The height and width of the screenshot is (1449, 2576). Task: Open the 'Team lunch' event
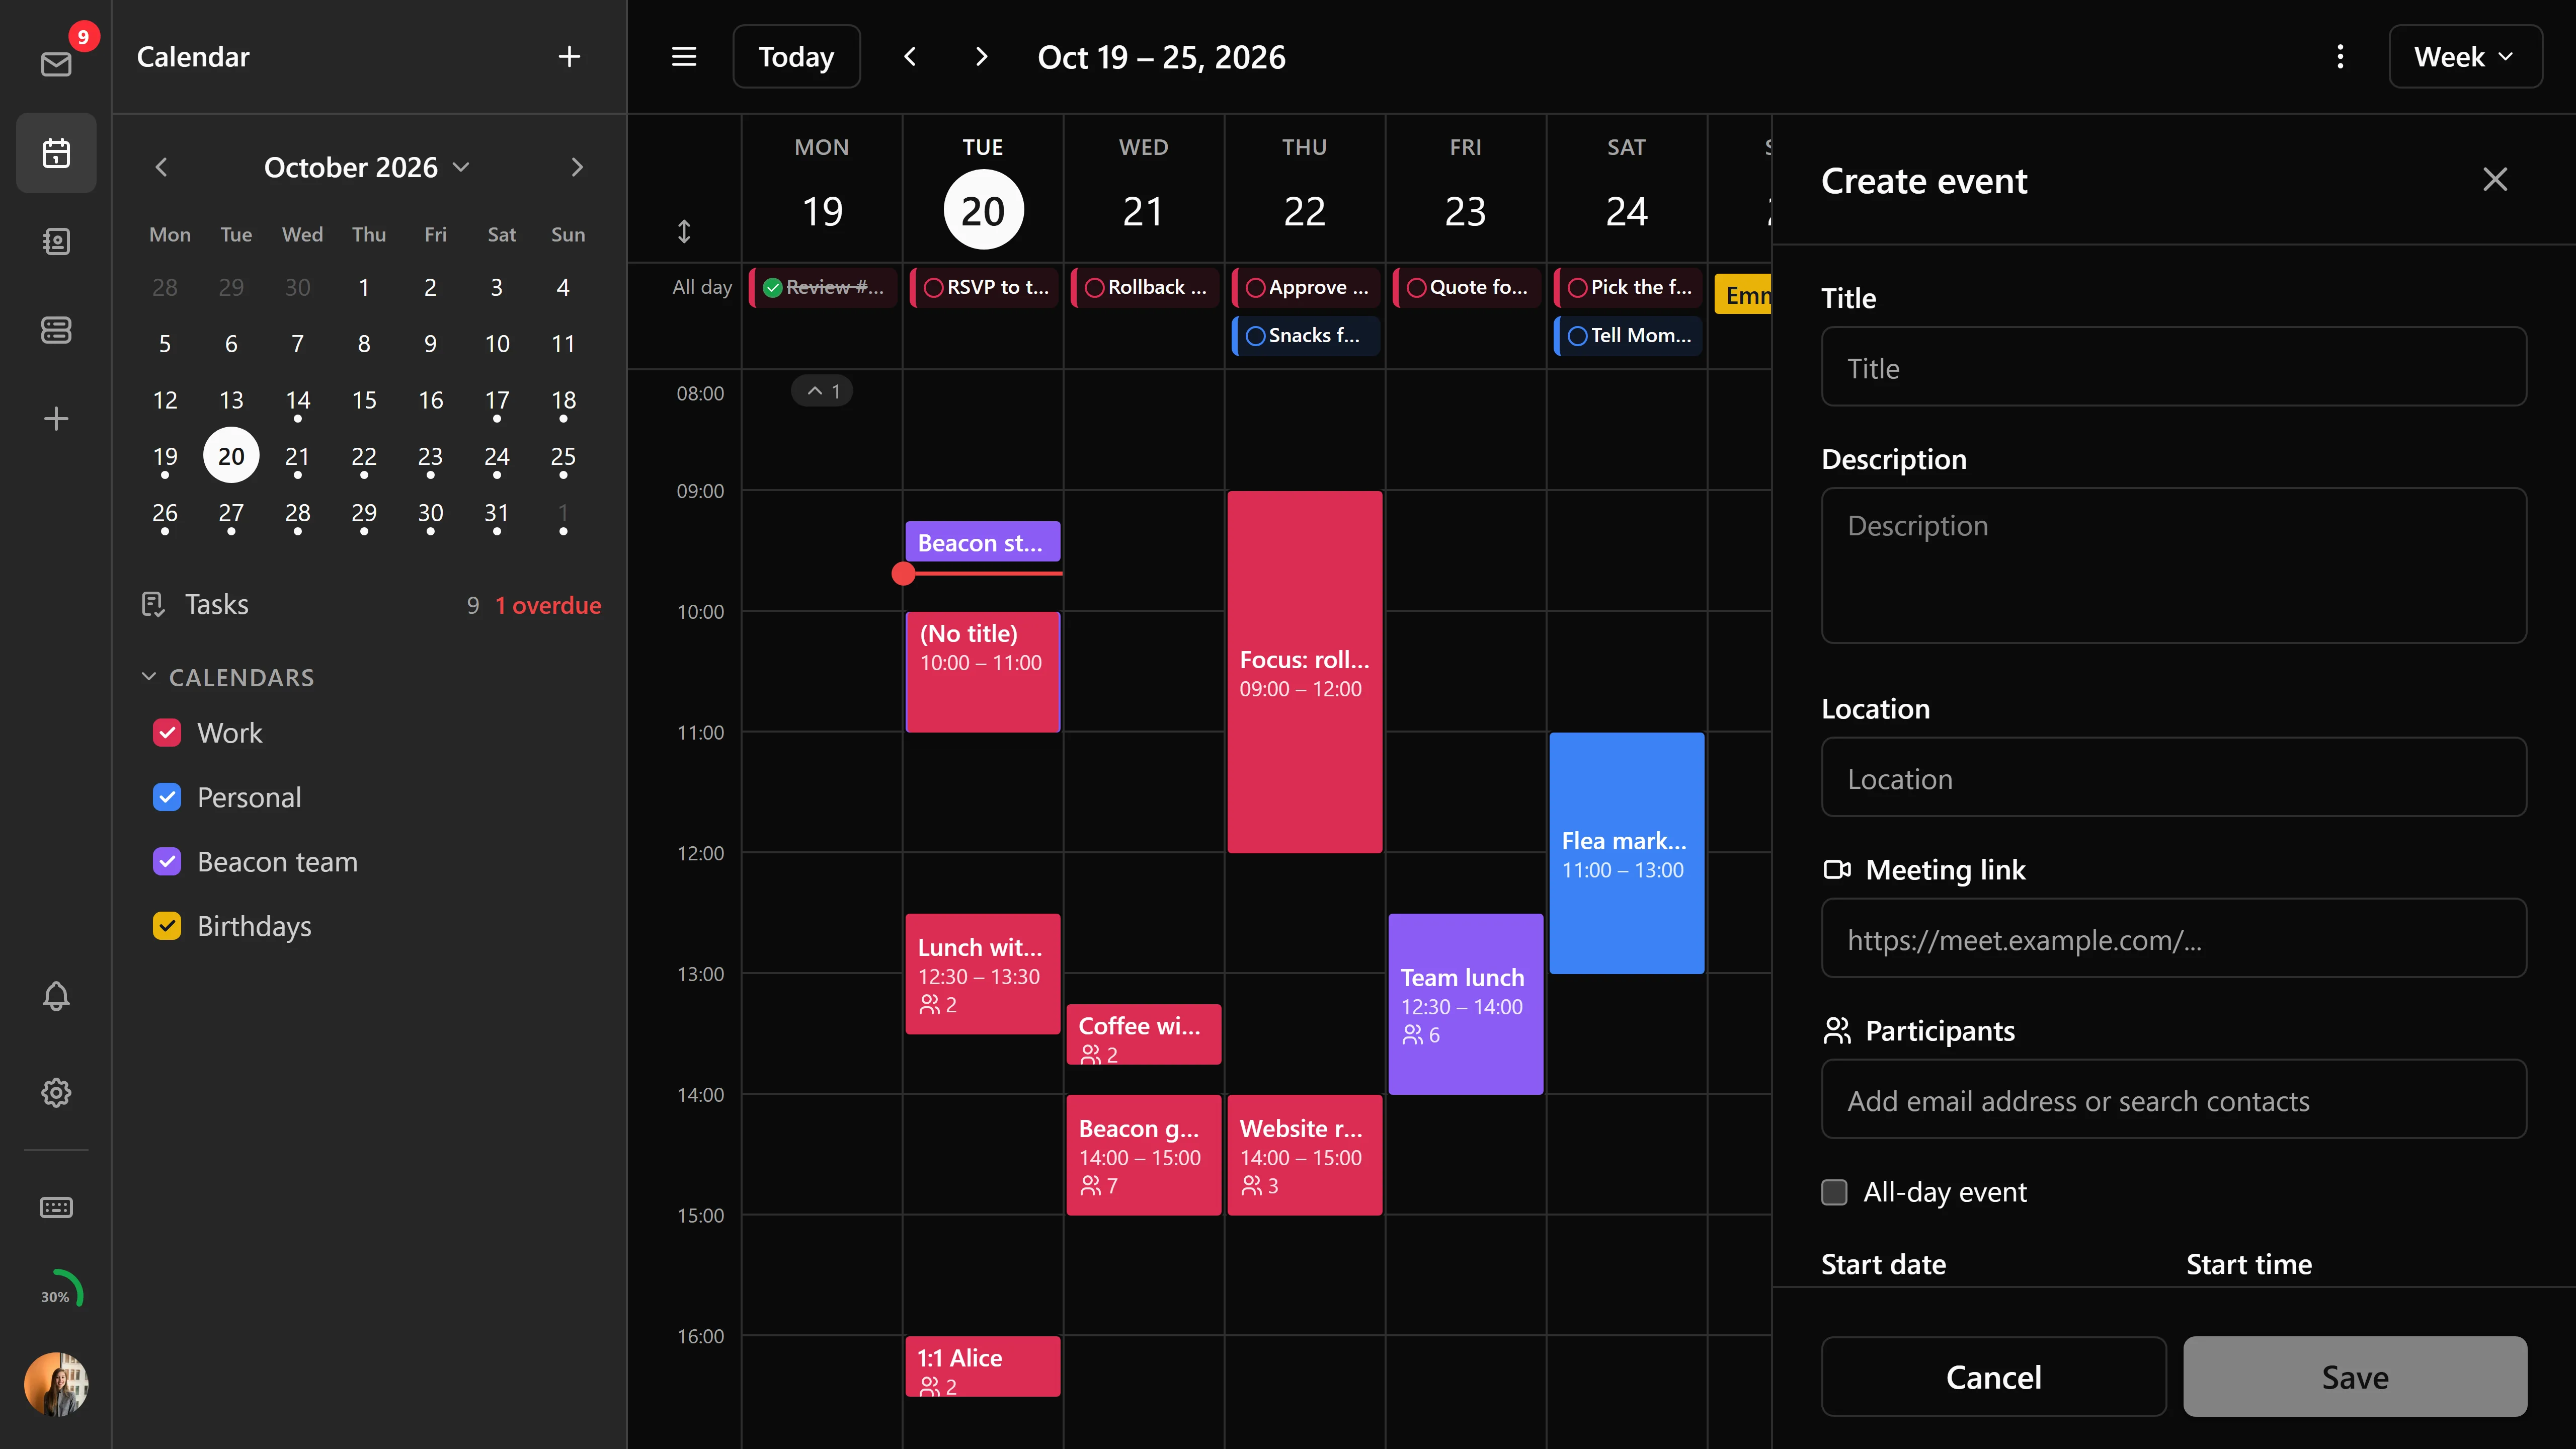point(1465,1004)
